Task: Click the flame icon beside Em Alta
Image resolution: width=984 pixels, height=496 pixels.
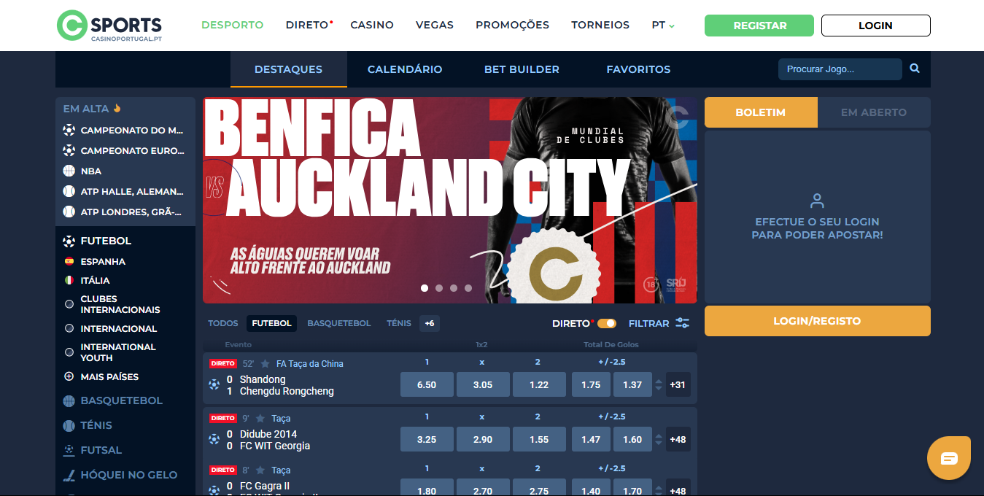Action: click(117, 108)
